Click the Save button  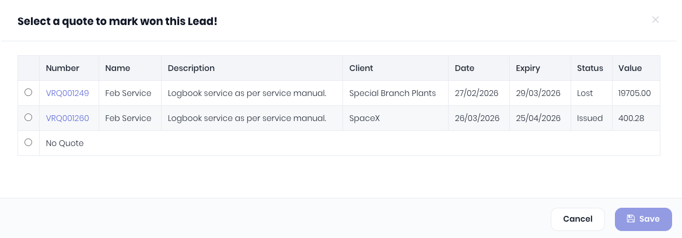(x=643, y=219)
